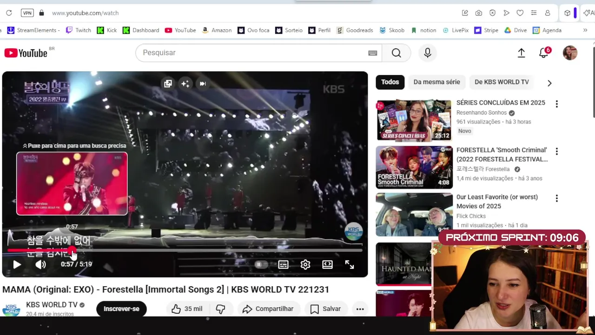Like the video (35 mil)
This screenshot has width=595, height=335.
[187, 308]
